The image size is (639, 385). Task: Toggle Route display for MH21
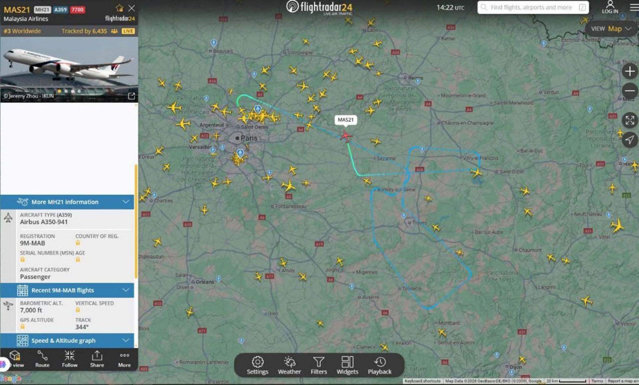(x=42, y=359)
